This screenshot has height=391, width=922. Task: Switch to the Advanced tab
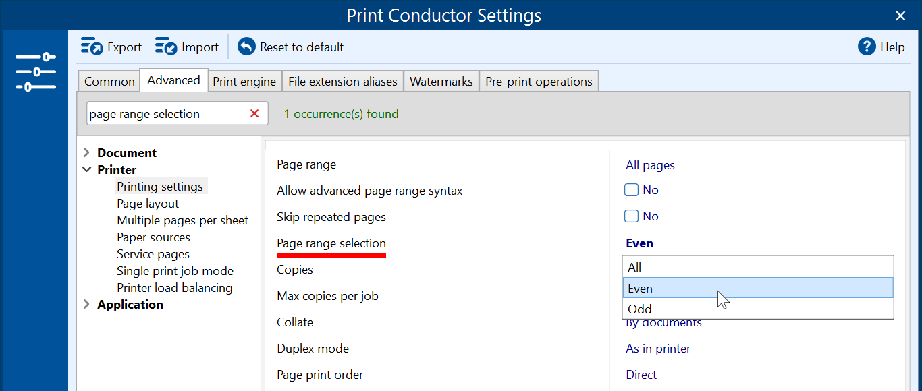tap(173, 80)
